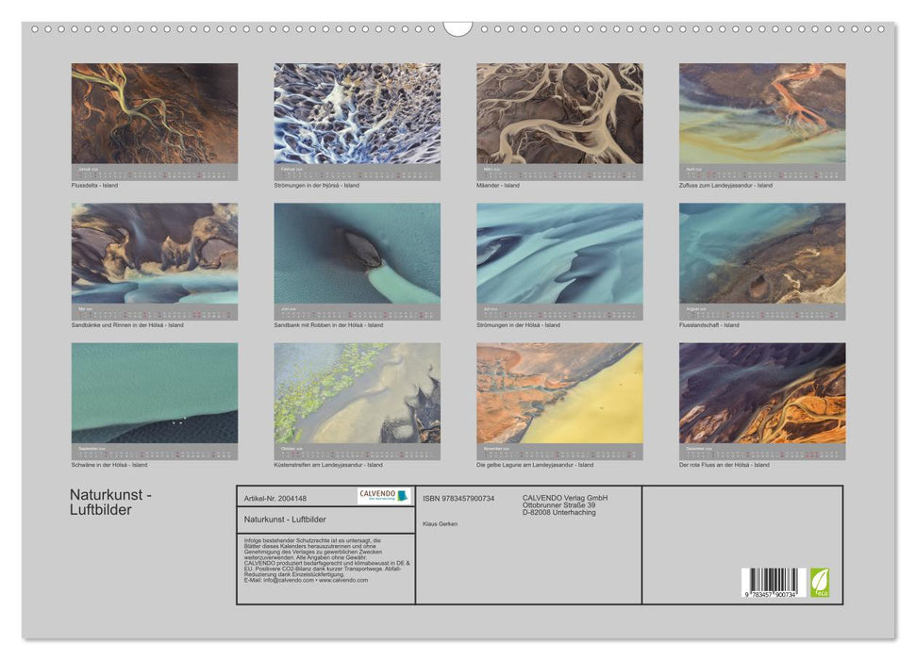Click the Artikel-Nr. 2004148 field
This screenshot has height=660, width=916.
pyautogui.click(x=275, y=498)
